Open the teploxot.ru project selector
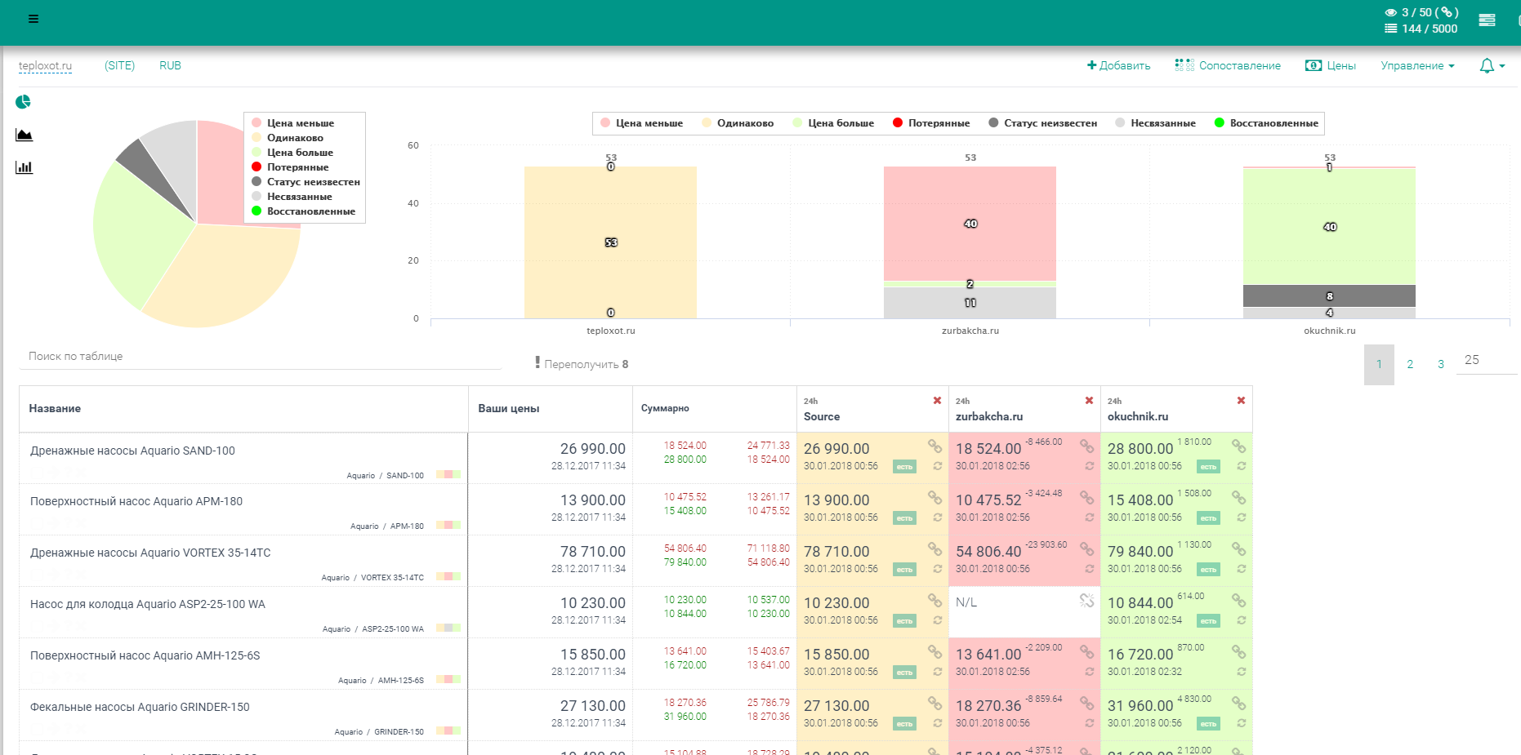Image resolution: width=1521 pixels, height=755 pixels. point(45,66)
